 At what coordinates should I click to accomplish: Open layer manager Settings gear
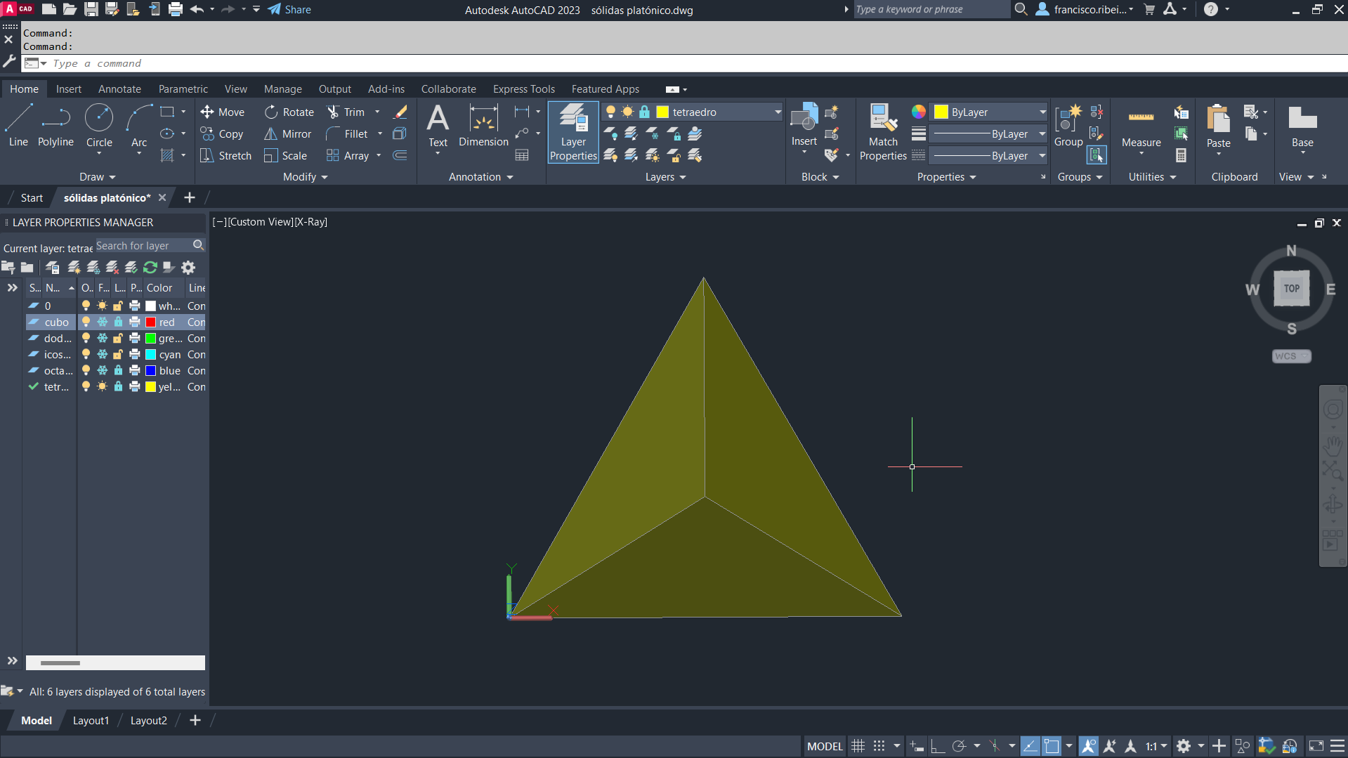pyautogui.click(x=188, y=267)
